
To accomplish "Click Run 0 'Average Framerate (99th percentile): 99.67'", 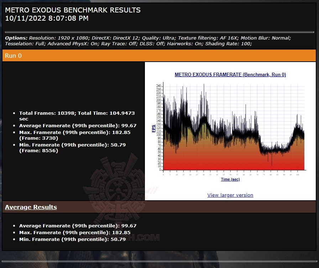I will 78,126.
